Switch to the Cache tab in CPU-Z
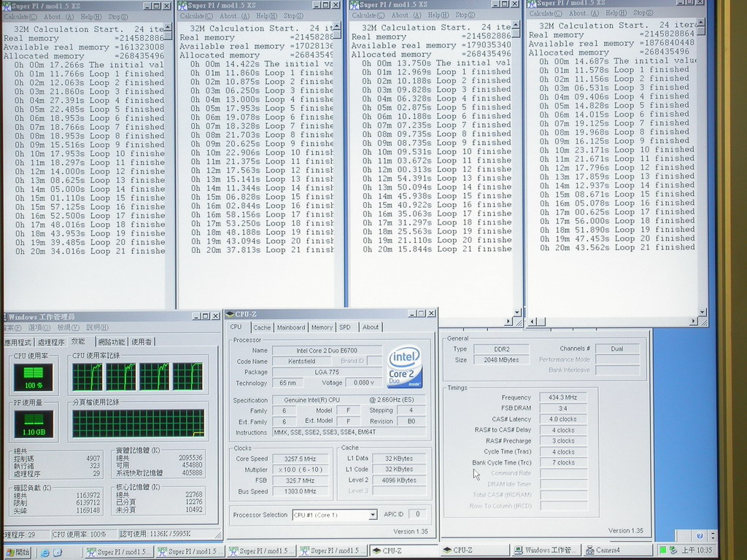 click(262, 327)
